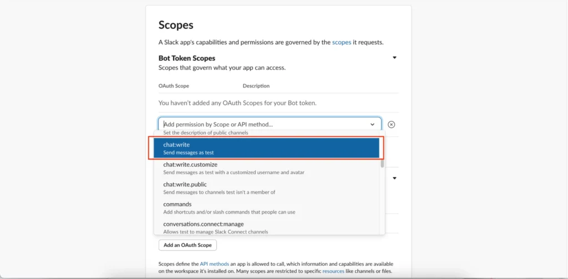This screenshot has width=568, height=279.
Task: Choose conversations.connect:manage from the list
Action: tap(266, 228)
